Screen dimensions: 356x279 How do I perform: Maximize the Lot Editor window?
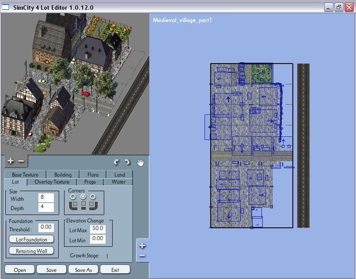pyautogui.click(x=338, y=8)
